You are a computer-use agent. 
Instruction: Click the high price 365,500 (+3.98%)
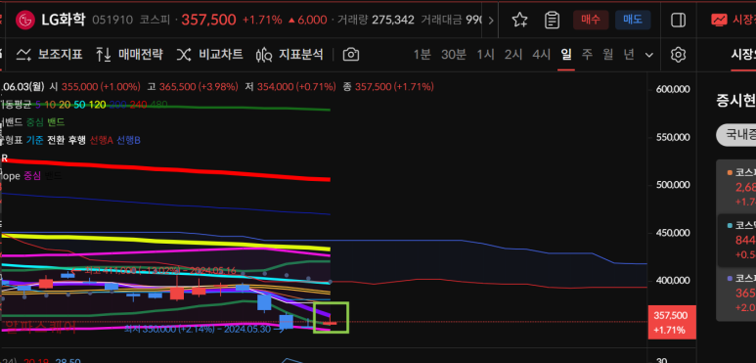(199, 87)
